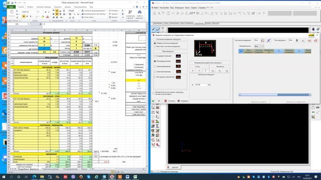Viewport: 321px width, 180px height.
Task: Click Italic in Excel ribbon
Action: tap(27, 16)
